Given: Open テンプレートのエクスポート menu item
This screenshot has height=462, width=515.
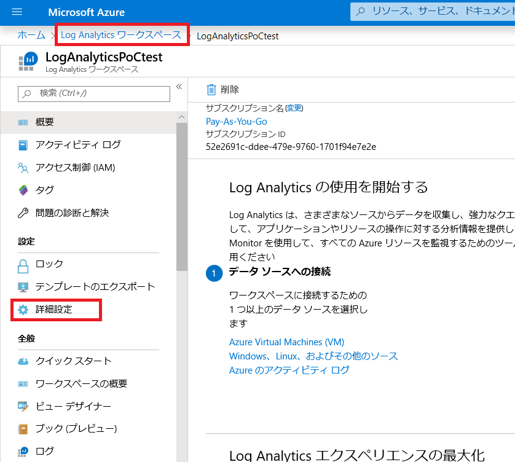Looking at the screenshot, I should (88, 287).
